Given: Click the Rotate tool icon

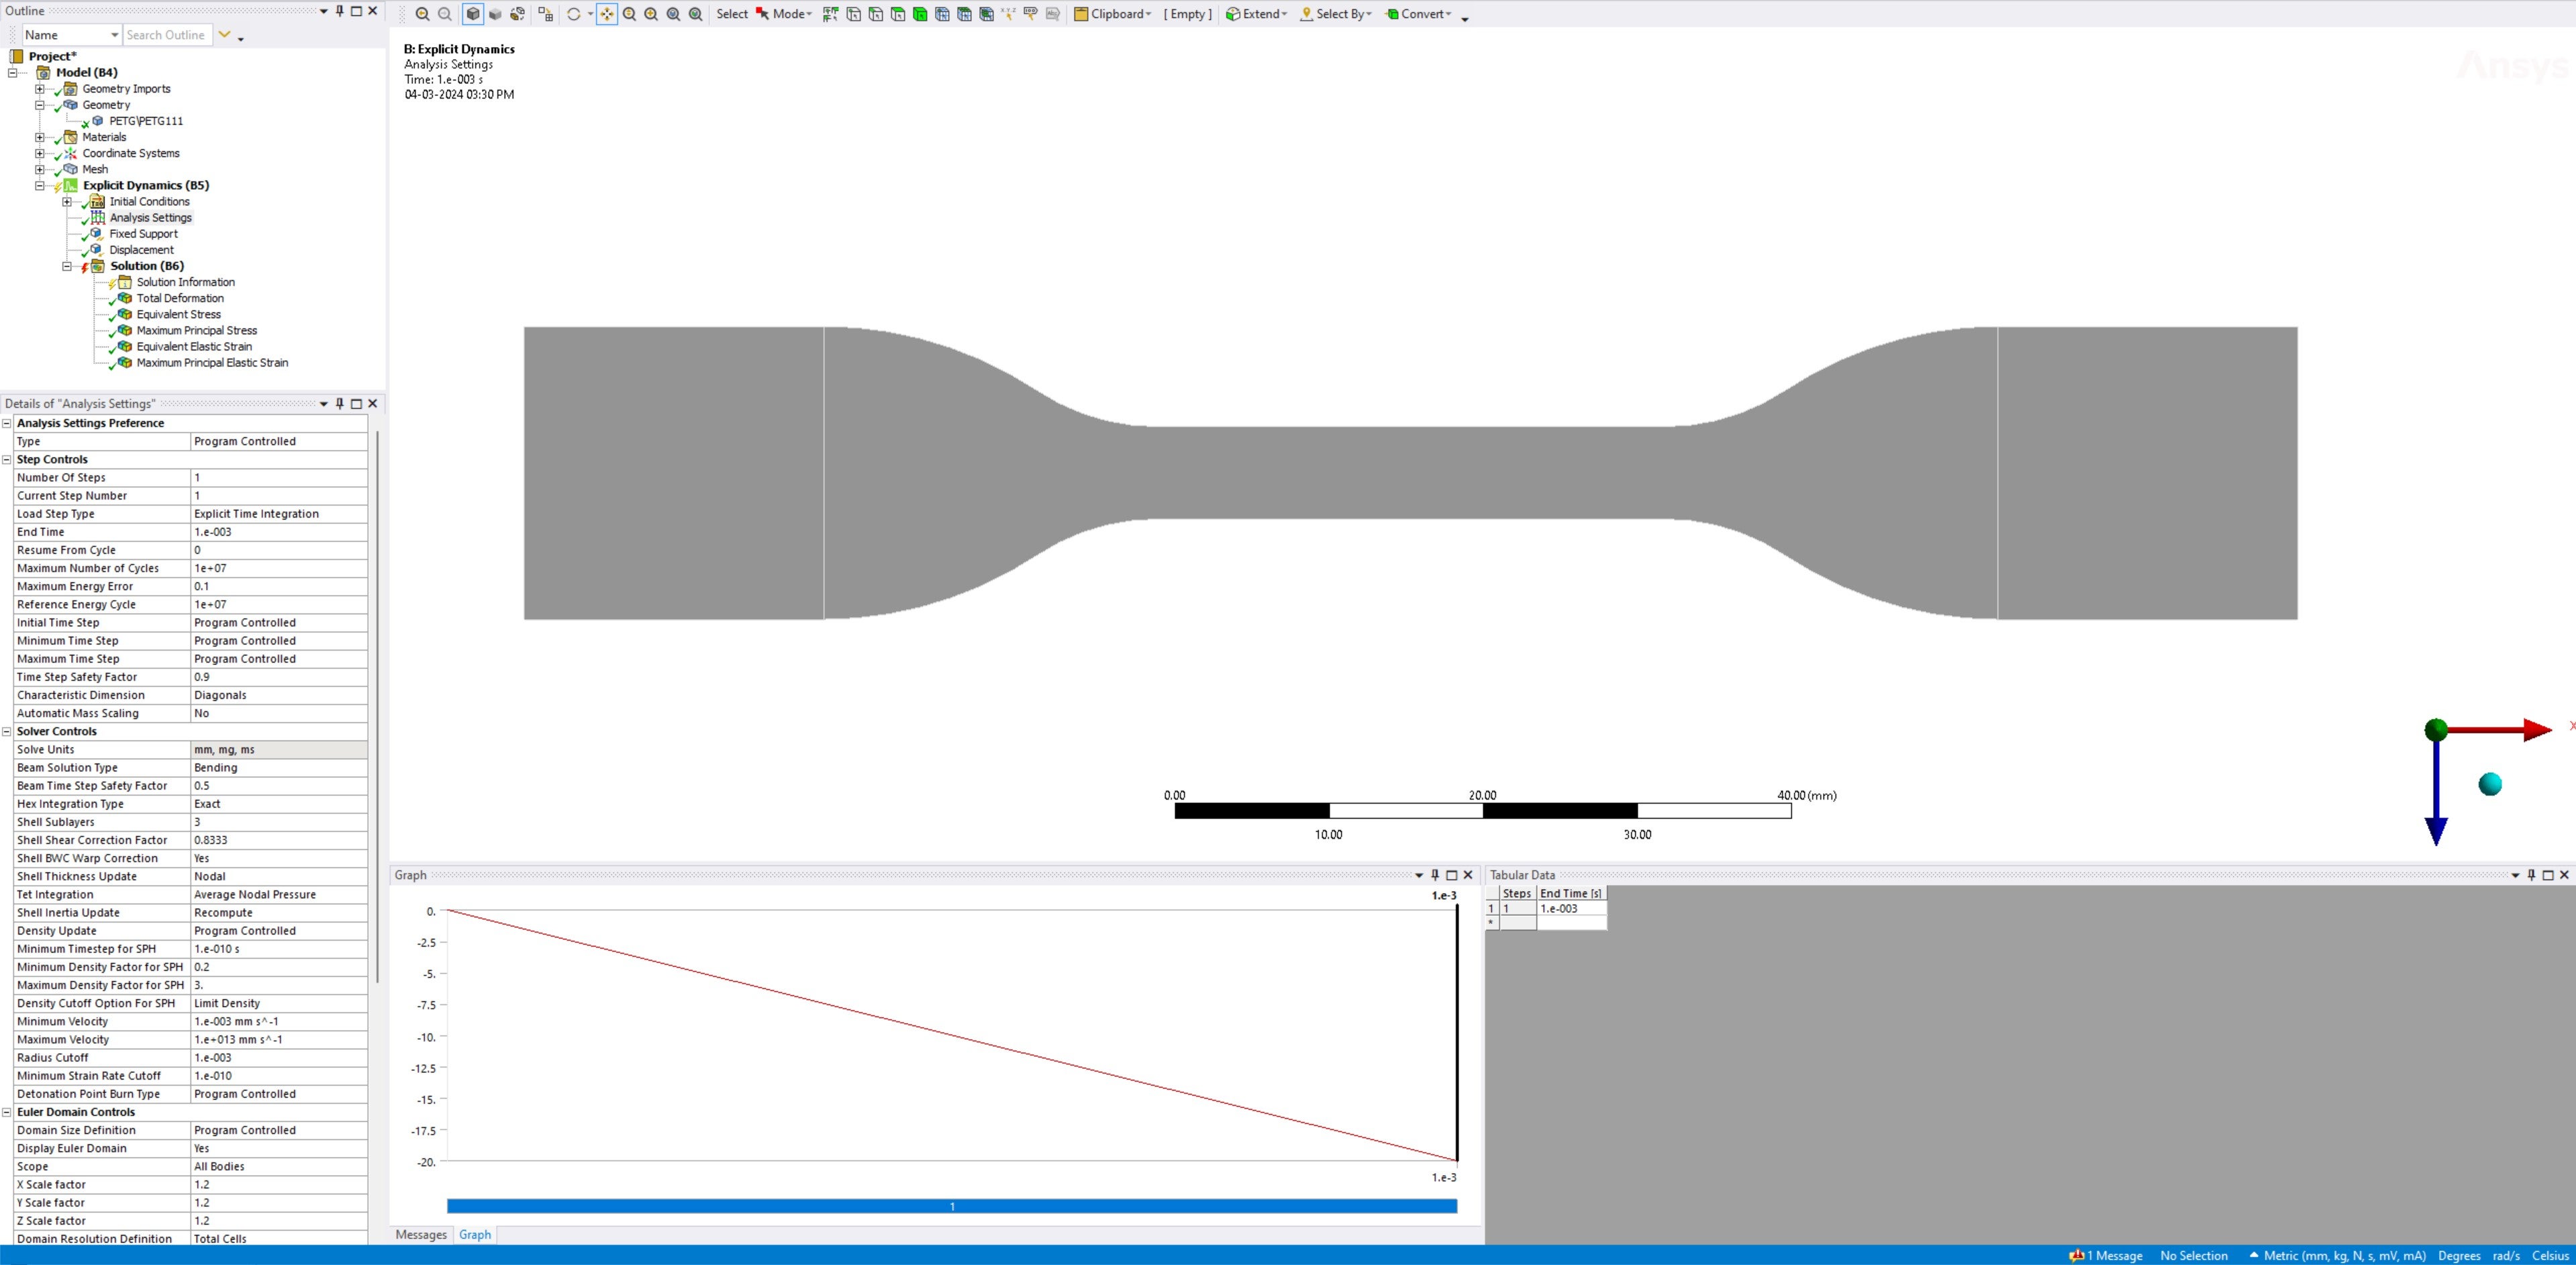Looking at the screenshot, I should tap(574, 14).
